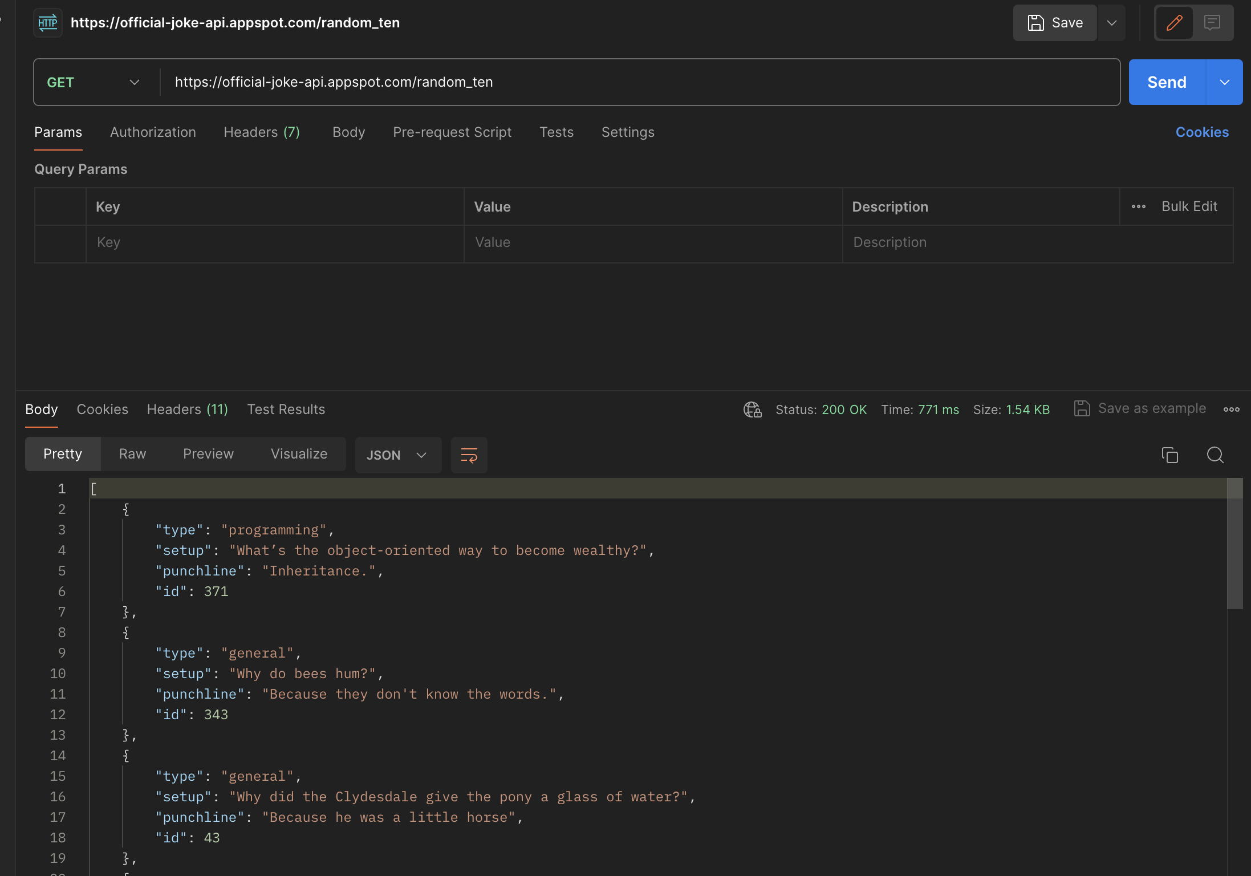Switch the response view to Raw
This screenshot has height=876, width=1251.
pyautogui.click(x=132, y=454)
